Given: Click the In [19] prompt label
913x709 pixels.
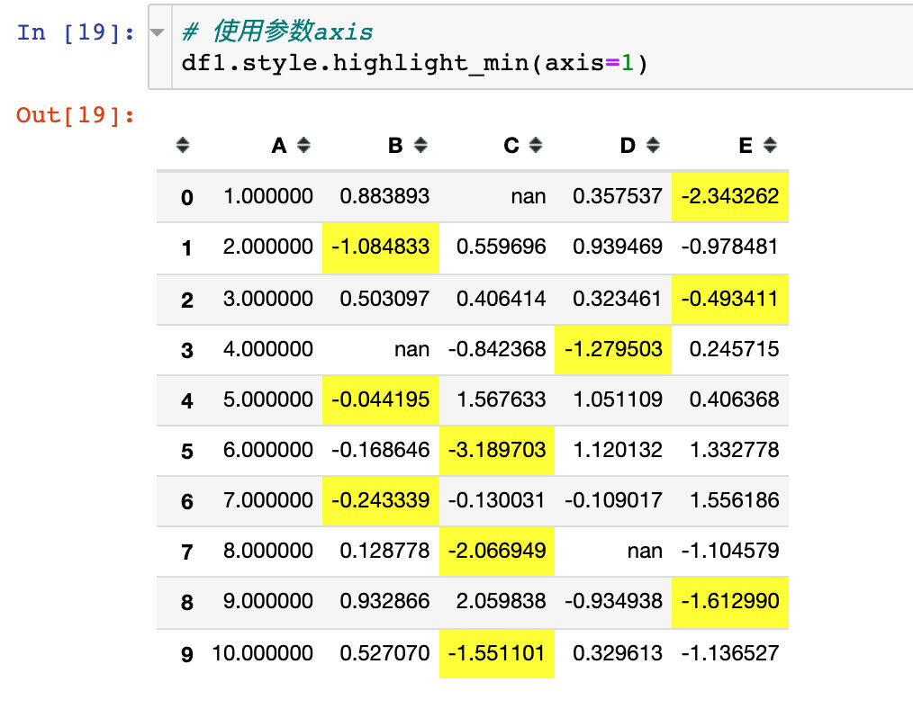Looking at the screenshot, I should 76,32.
